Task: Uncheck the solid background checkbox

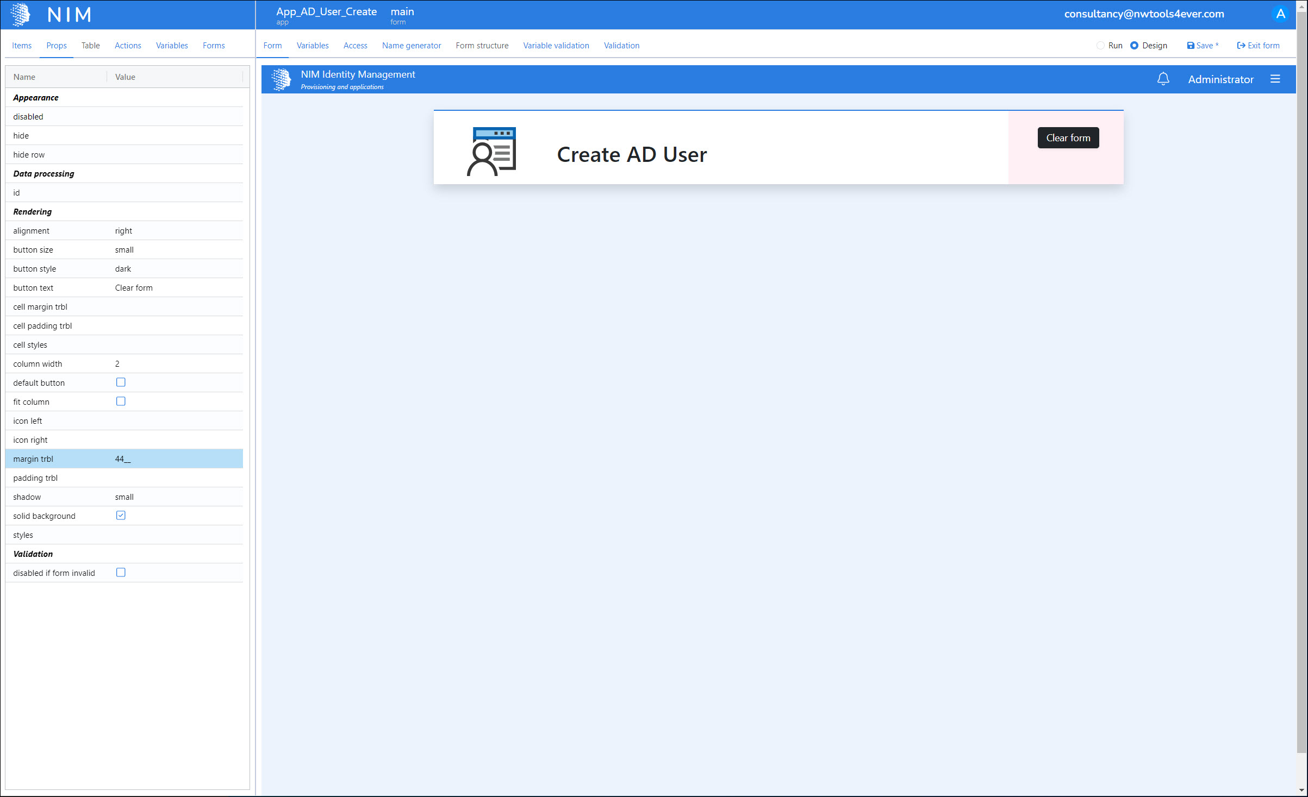Action: 121,516
